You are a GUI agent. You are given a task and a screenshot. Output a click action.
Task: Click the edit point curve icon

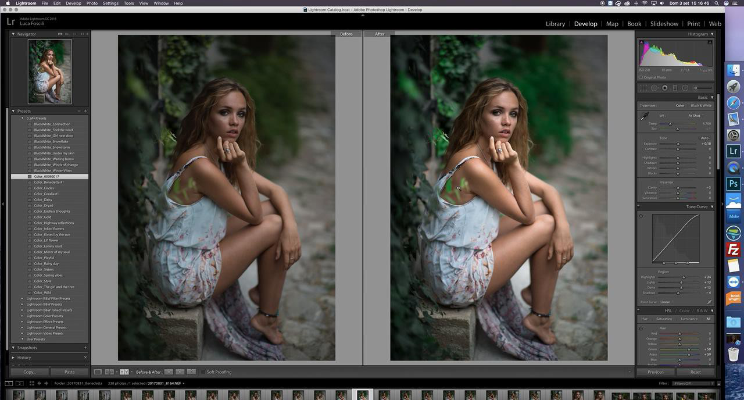pos(710,302)
